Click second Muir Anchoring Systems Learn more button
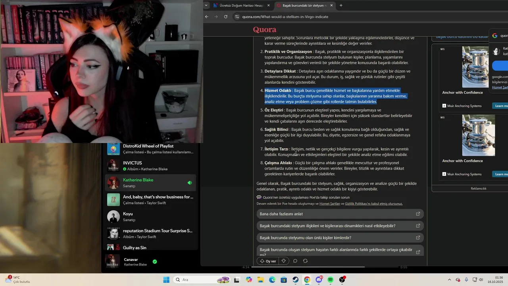 point(500,174)
